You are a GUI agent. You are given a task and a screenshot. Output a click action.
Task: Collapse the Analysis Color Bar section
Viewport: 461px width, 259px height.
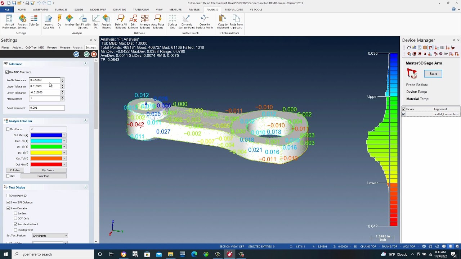click(85, 121)
